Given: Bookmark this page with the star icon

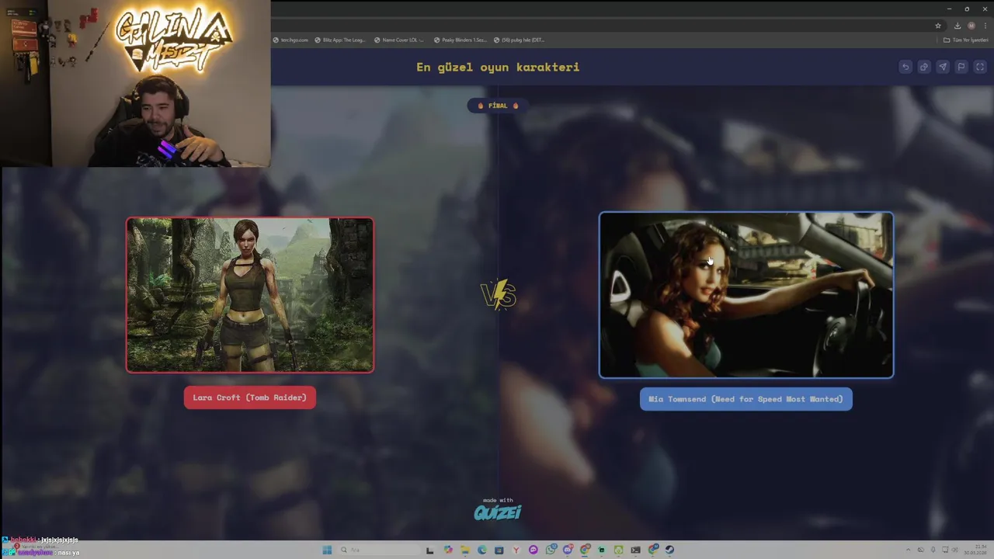Looking at the screenshot, I should (x=938, y=26).
